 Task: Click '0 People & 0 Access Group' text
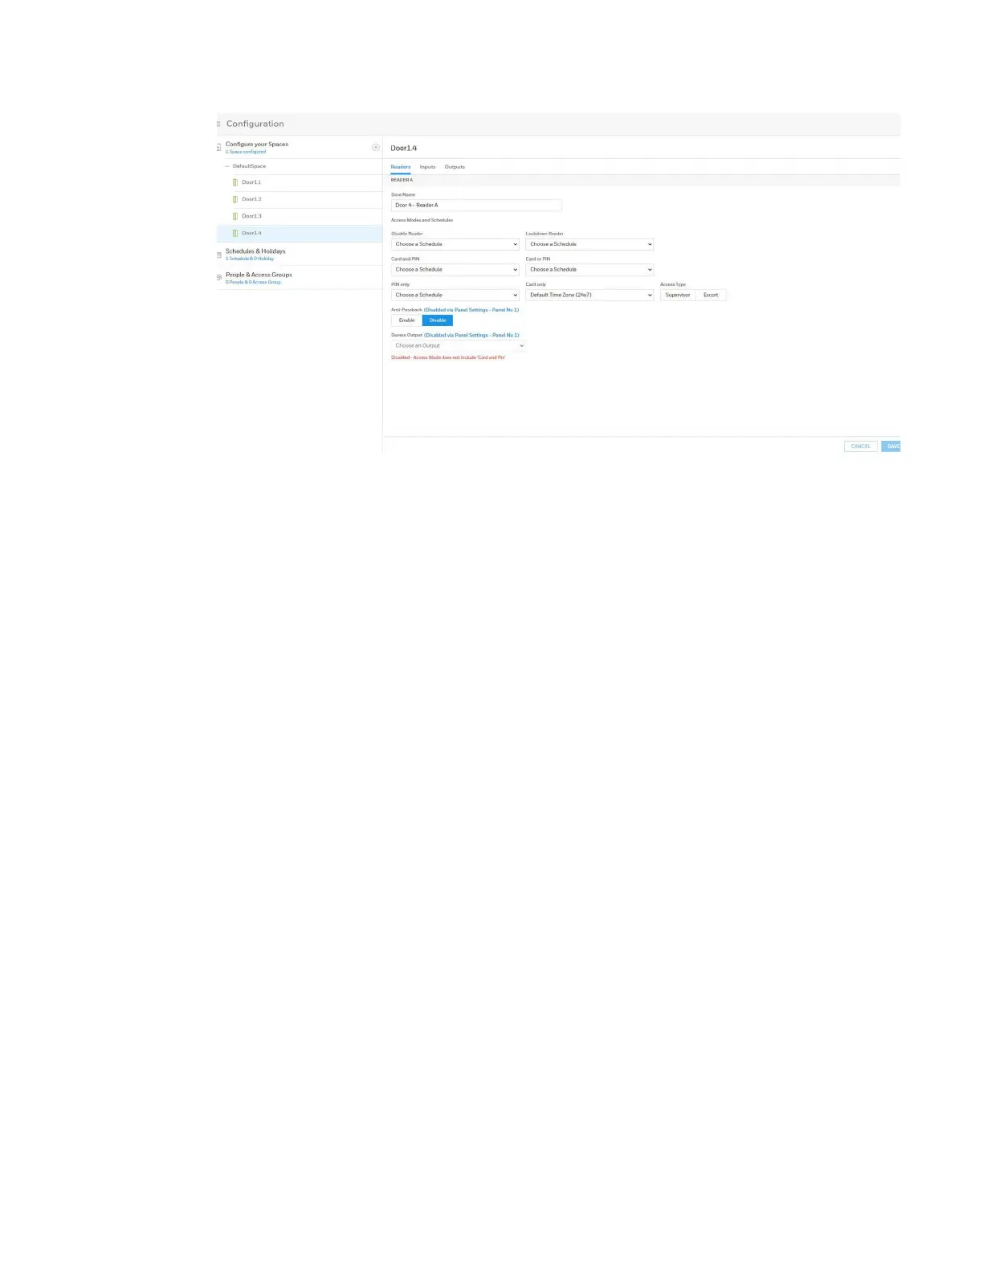254,282
